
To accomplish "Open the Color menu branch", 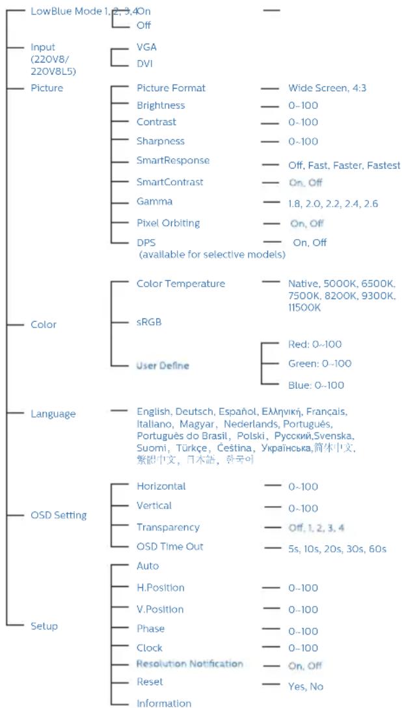I will click(x=44, y=324).
